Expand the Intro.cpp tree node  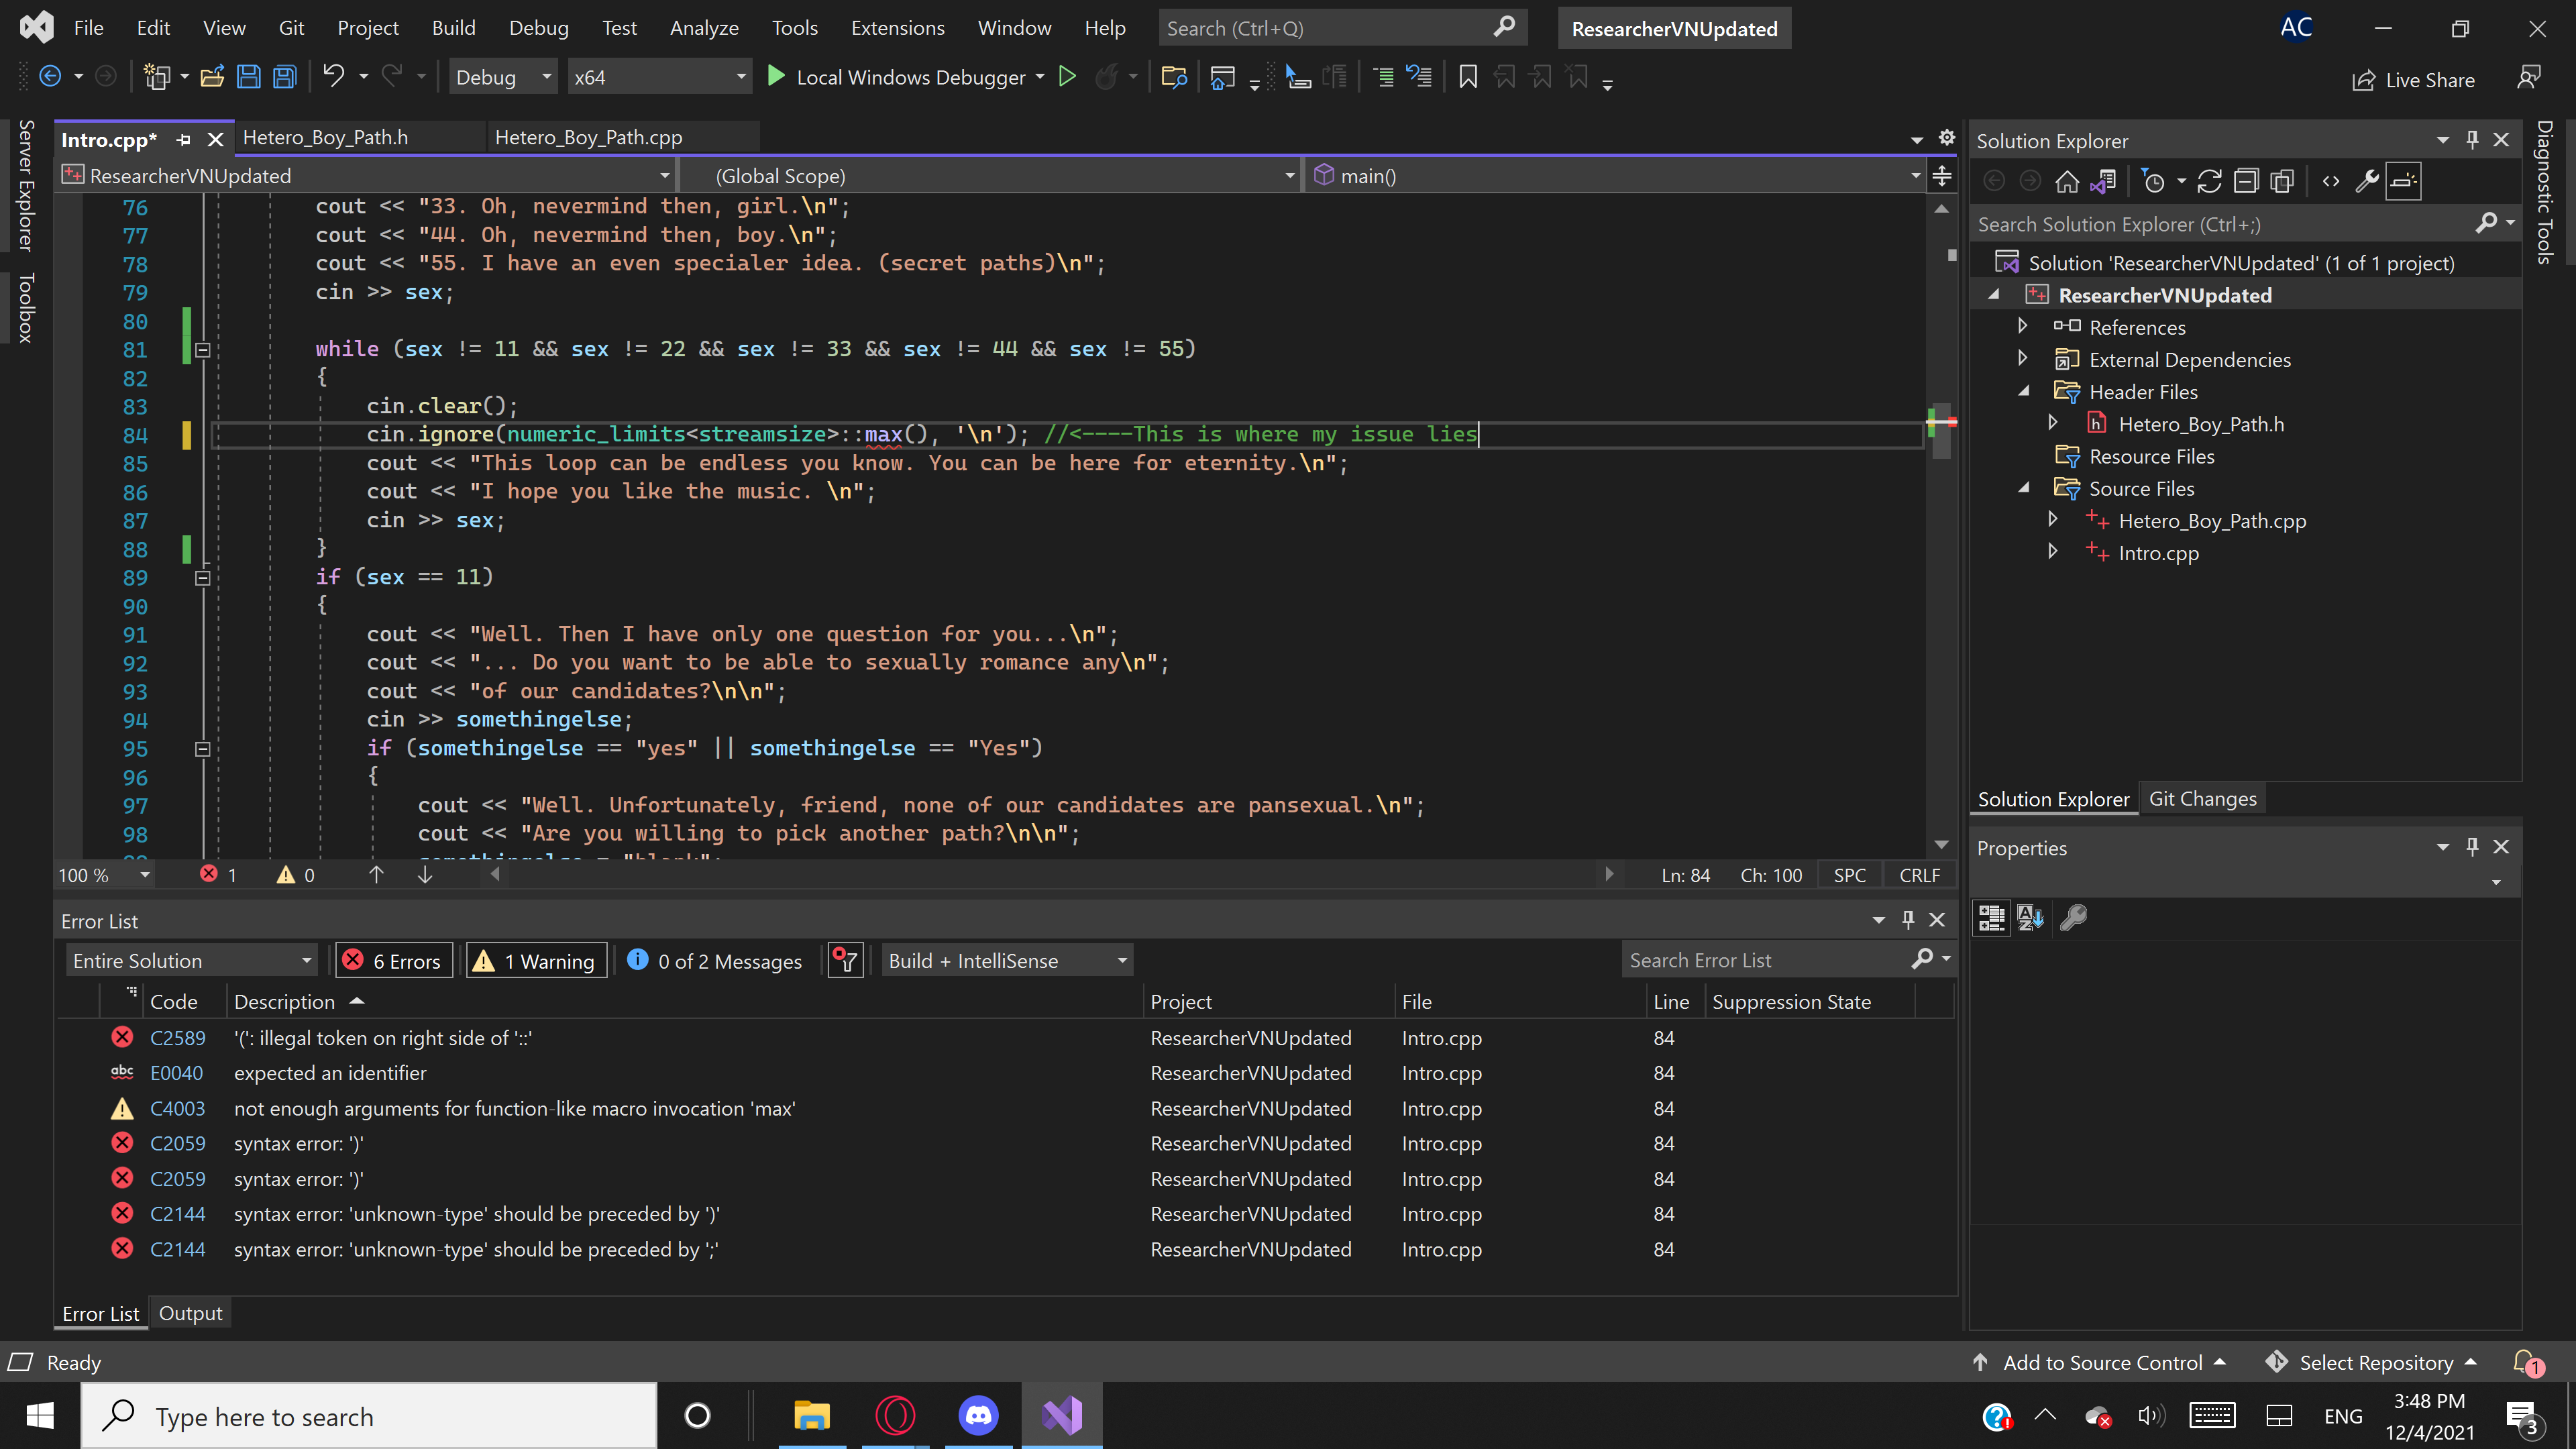2052,552
